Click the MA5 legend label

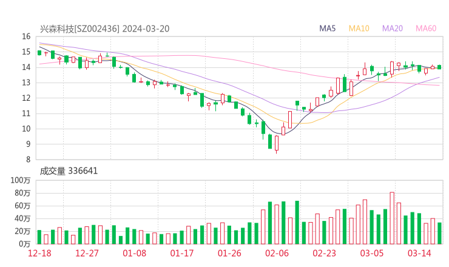coord(327,29)
